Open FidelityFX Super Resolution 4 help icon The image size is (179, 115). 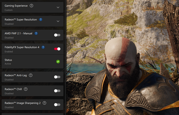click(x=43, y=47)
